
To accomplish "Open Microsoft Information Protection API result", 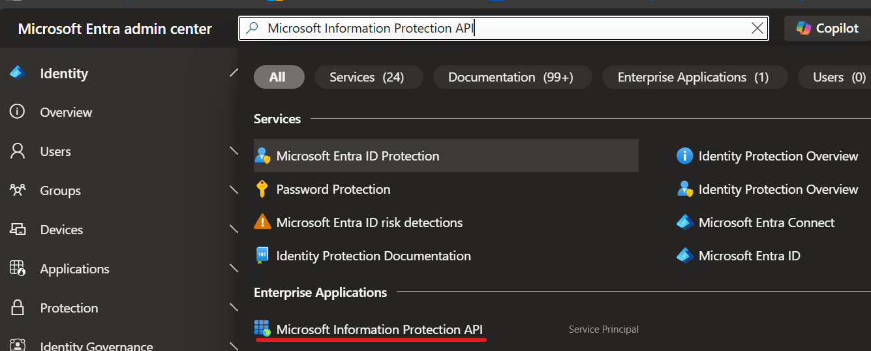I will pyautogui.click(x=379, y=329).
